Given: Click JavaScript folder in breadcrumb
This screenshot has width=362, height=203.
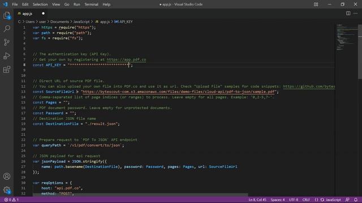Looking at the screenshot, I should [81, 21].
